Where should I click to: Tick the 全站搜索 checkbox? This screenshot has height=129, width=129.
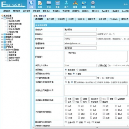pyautogui.click(x=115, y=99)
